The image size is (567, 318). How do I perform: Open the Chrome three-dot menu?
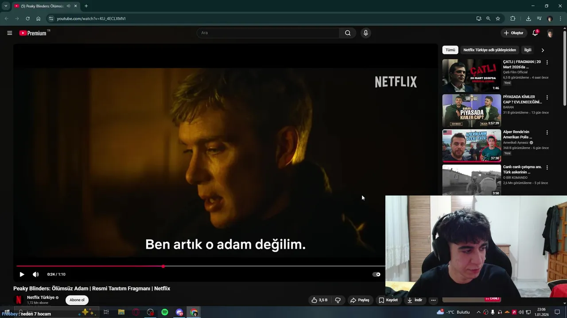click(x=560, y=19)
